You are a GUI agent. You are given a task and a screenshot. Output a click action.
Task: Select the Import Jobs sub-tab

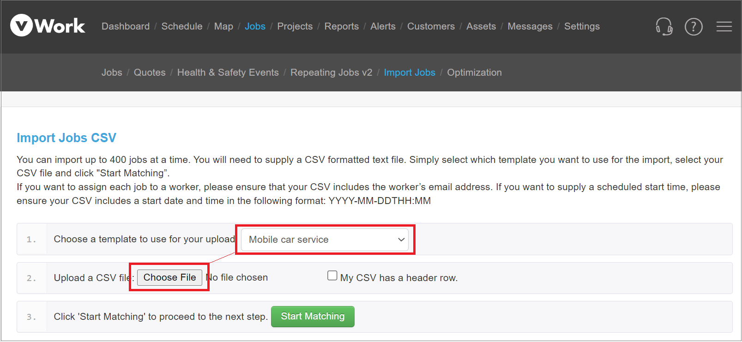coord(410,72)
